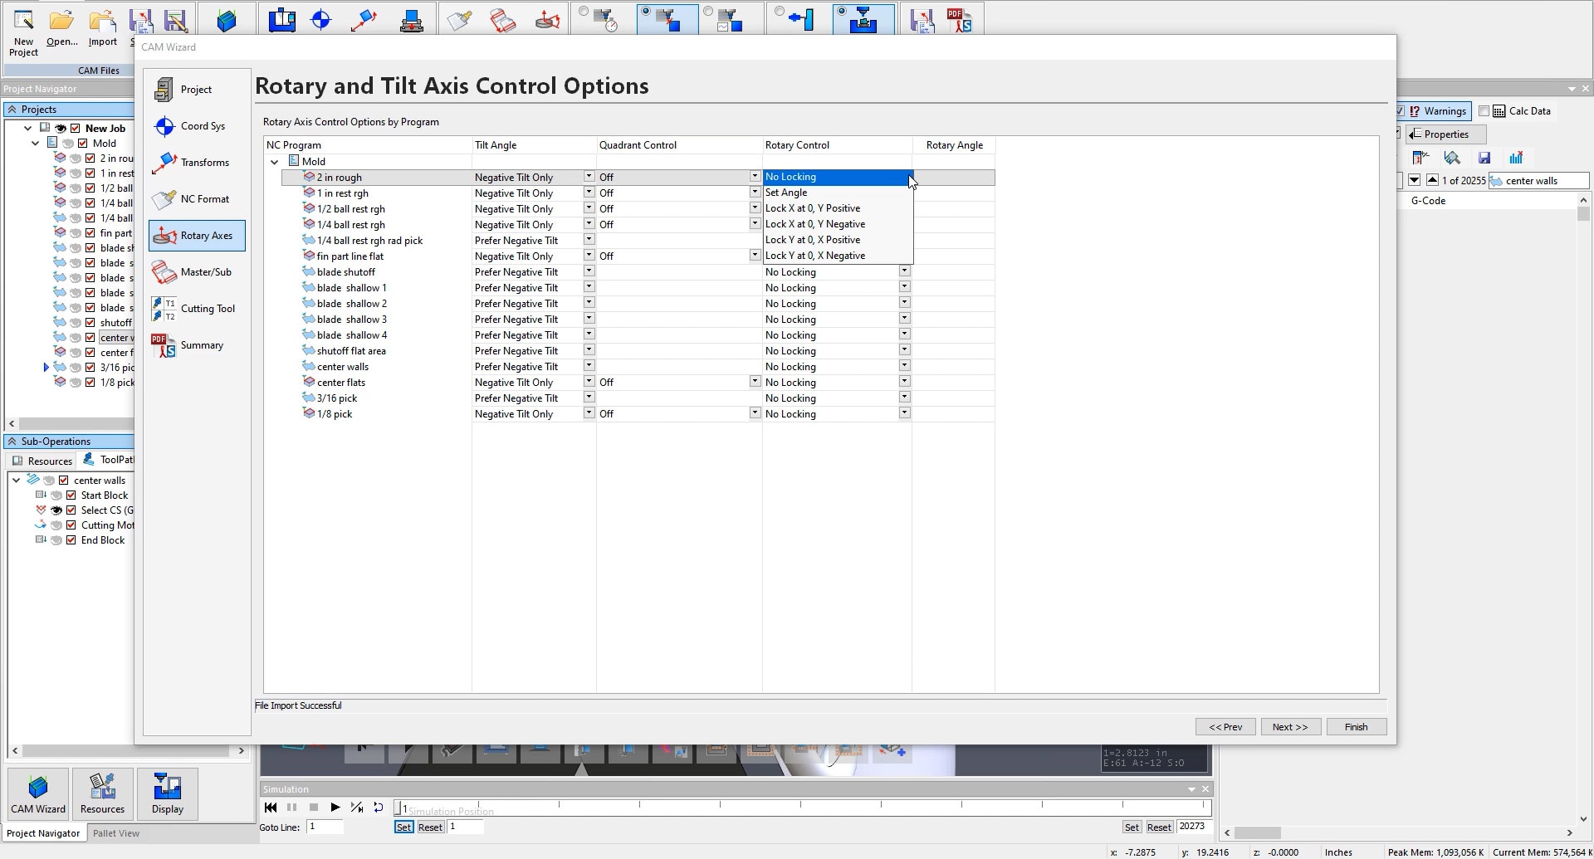Open Tilt Angle dropdown for blade shutoff
The image size is (1594, 859).
[x=589, y=271]
